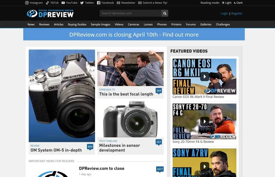Click the magnifying glass search button

pos(165,13)
